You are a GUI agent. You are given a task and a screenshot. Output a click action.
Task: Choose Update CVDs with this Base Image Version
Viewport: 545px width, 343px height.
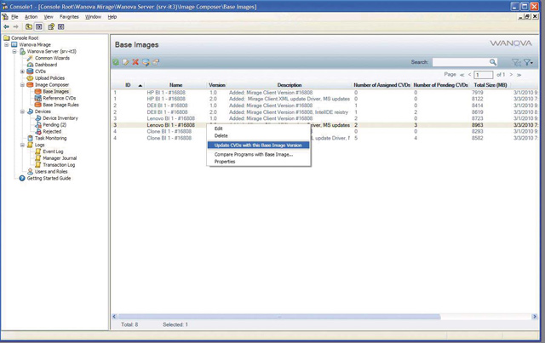pyautogui.click(x=258, y=146)
